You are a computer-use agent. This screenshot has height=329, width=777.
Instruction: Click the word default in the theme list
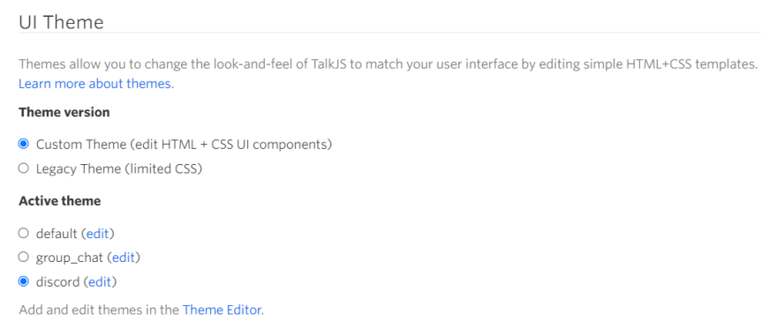coord(57,233)
